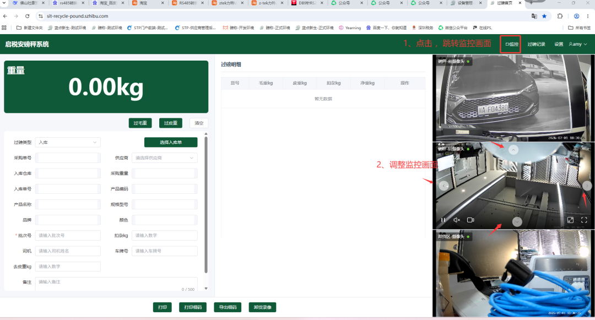
Task: Click the 打印 print button
Action: (163, 307)
